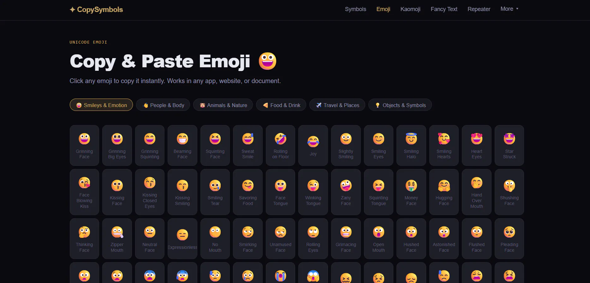This screenshot has height=283, width=590.
Task: Copy the Hand Over Mouth emoji
Action: tap(477, 192)
